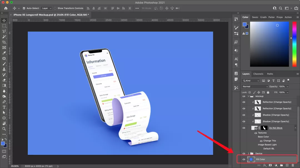300x168 pixels.
Task: Hide the Fill Color layer
Action: pyautogui.click(x=244, y=159)
